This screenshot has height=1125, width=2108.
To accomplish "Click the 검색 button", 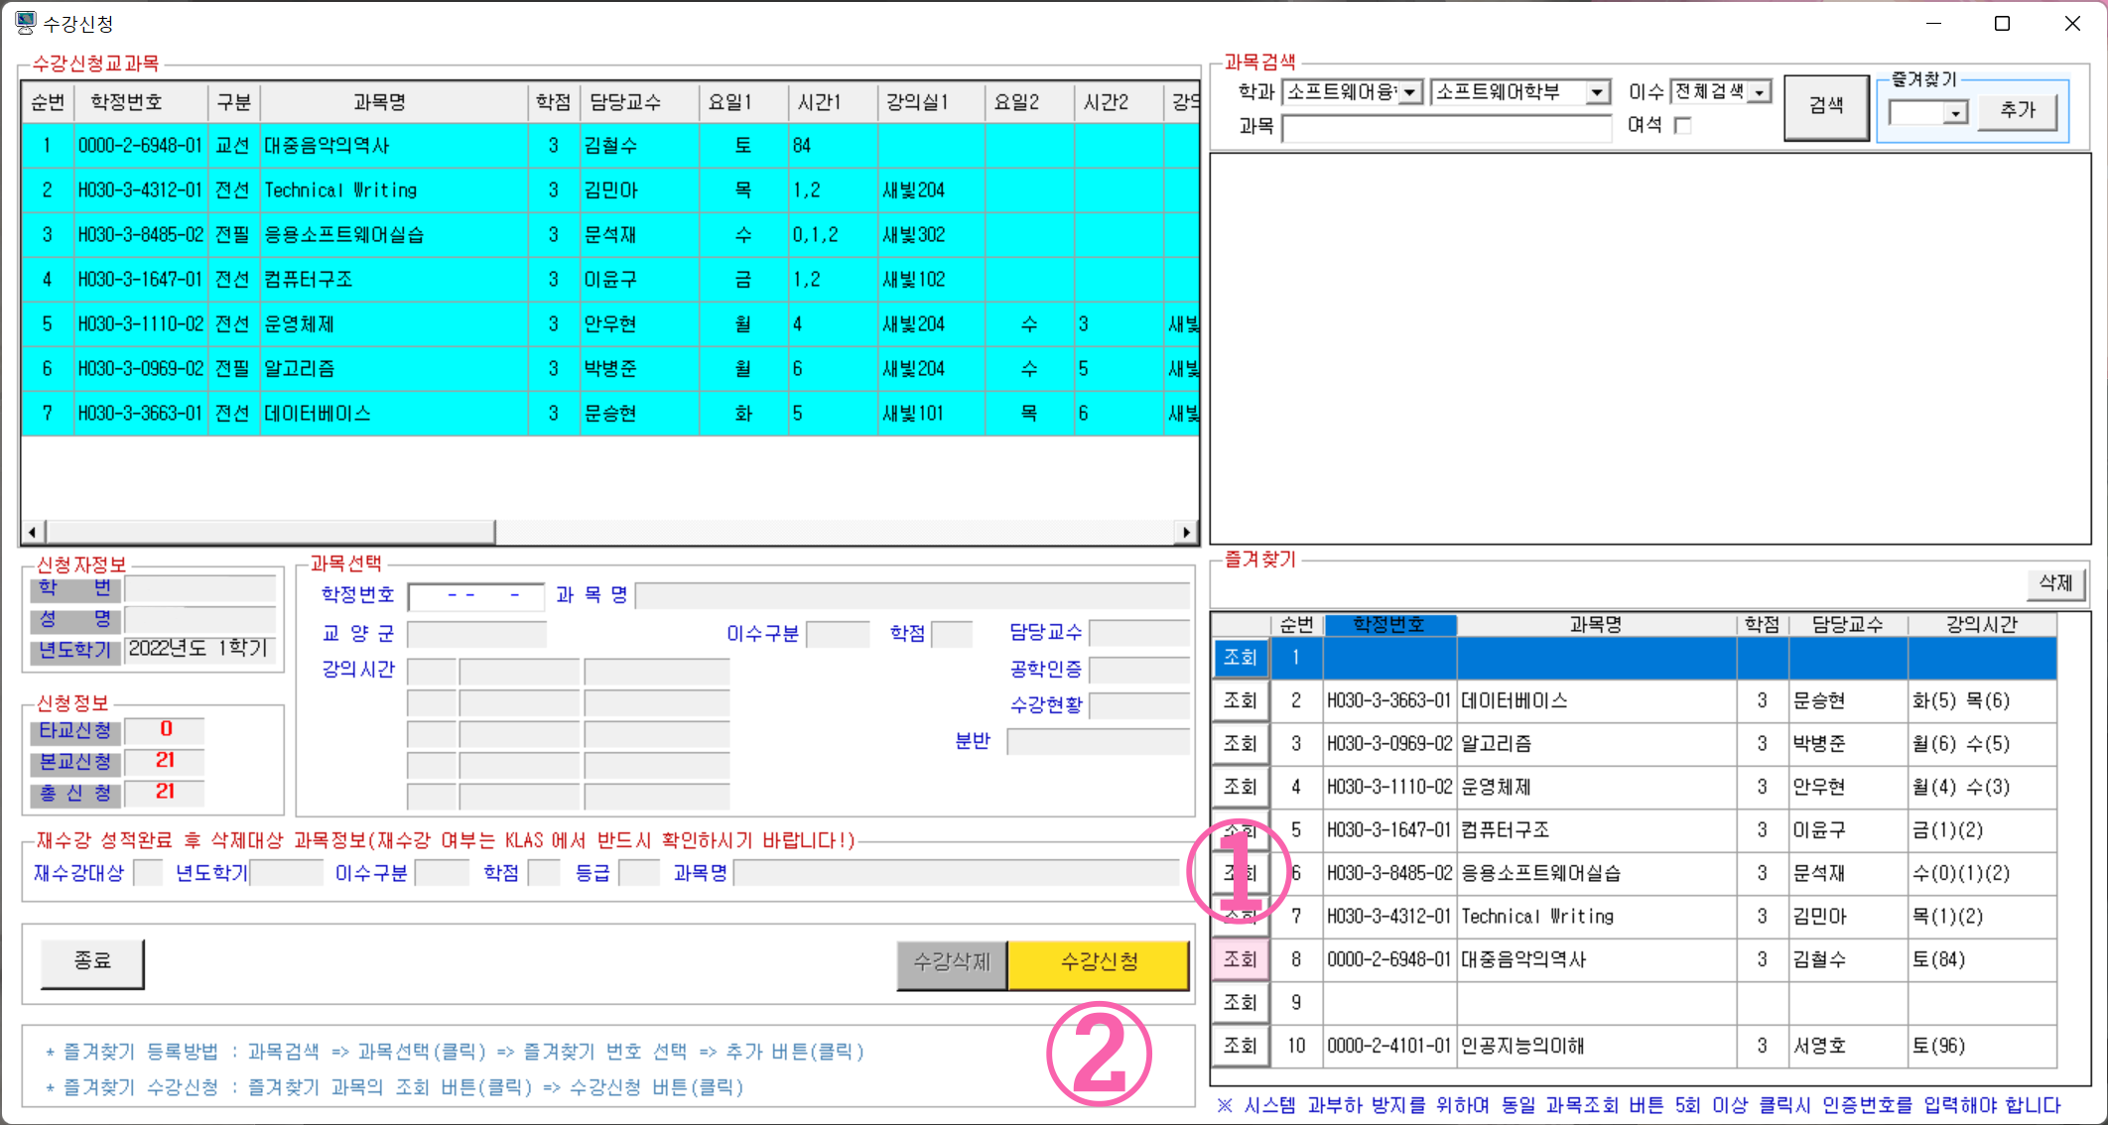I will (1826, 106).
